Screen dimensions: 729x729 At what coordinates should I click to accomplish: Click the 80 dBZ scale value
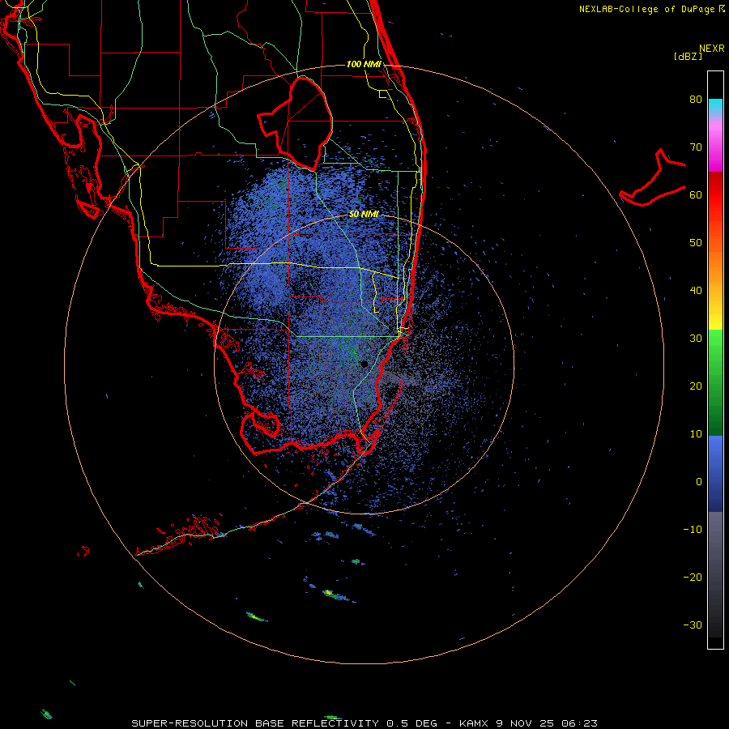point(696,99)
